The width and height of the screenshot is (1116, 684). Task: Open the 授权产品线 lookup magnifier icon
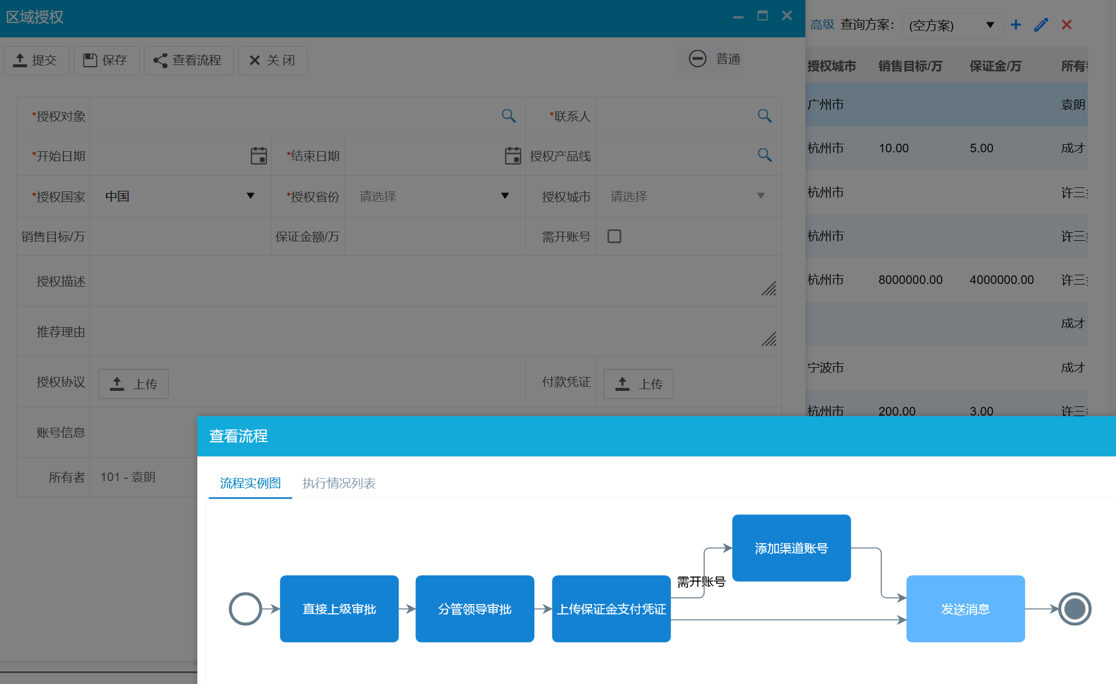coord(765,155)
